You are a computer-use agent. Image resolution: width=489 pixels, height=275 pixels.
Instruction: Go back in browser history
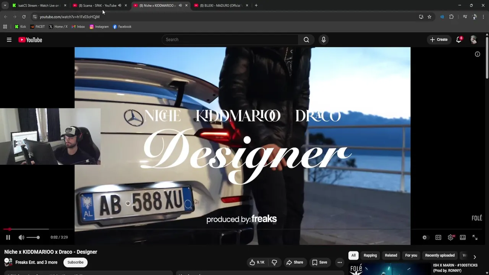(5, 17)
